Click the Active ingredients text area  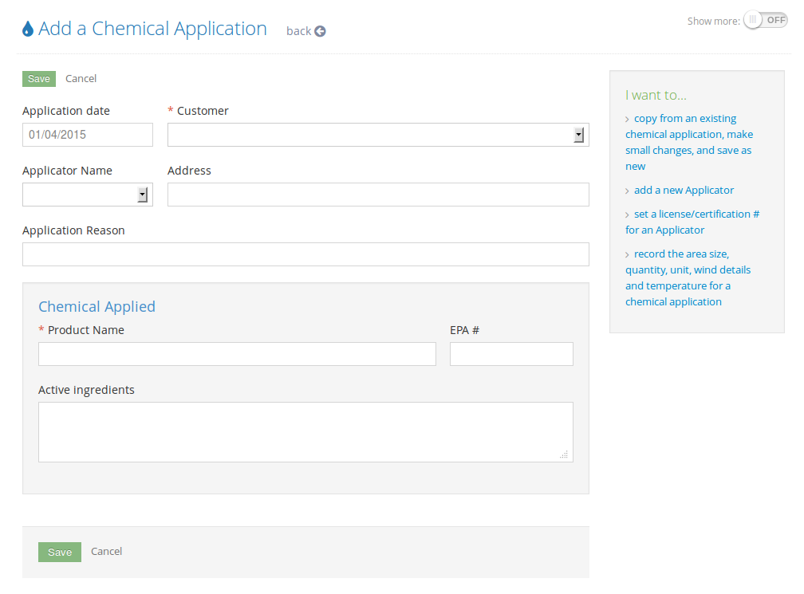[x=305, y=432]
